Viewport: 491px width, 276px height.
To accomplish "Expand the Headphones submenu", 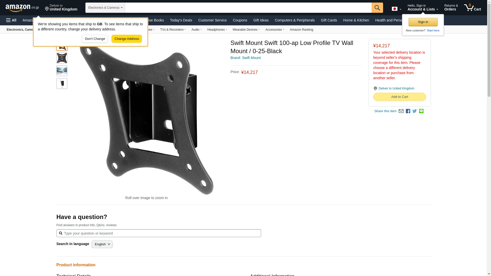I will 217,30.
